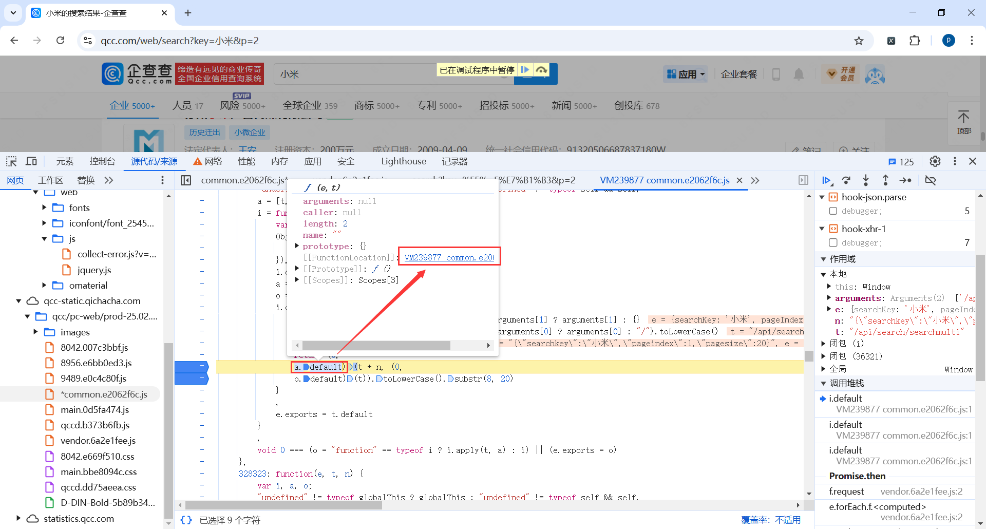986x529 pixels.
Task: Open the browser extensions puzzle icon
Action: [x=915, y=41]
